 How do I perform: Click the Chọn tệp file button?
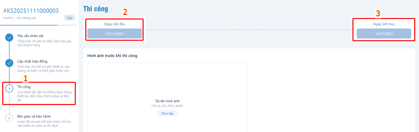click(167, 113)
